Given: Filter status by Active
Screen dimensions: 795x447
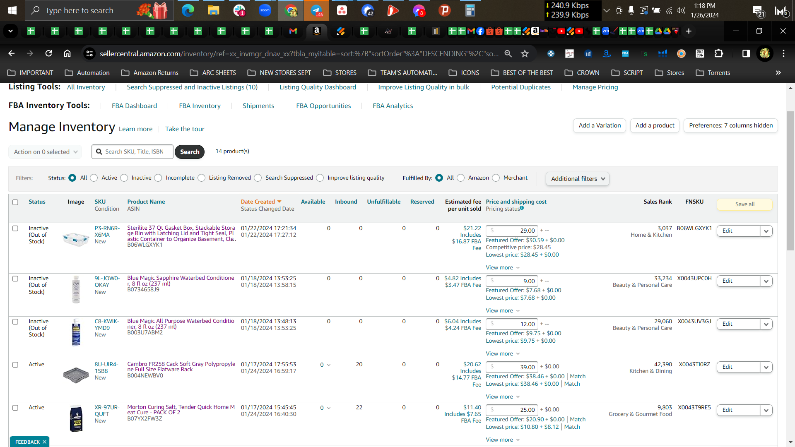Looking at the screenshot, I should point(94,178).
